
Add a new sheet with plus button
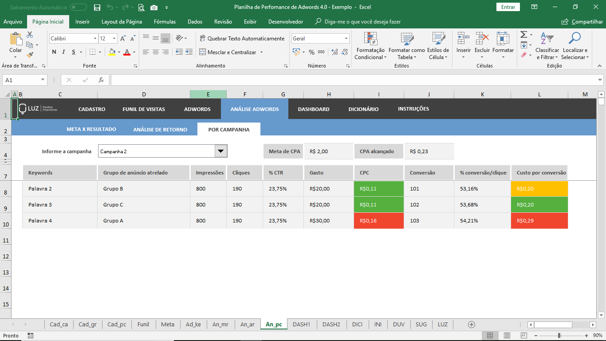472,325
